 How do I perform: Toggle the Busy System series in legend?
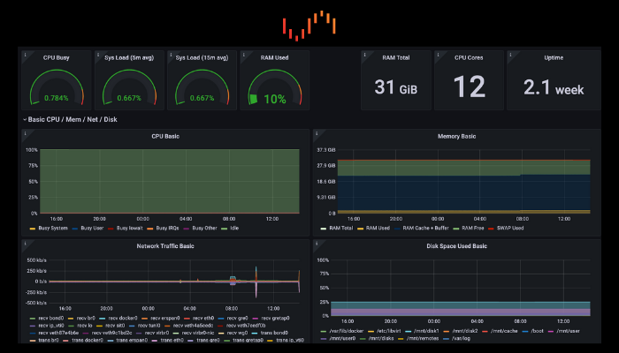click(x=54, y=228)
